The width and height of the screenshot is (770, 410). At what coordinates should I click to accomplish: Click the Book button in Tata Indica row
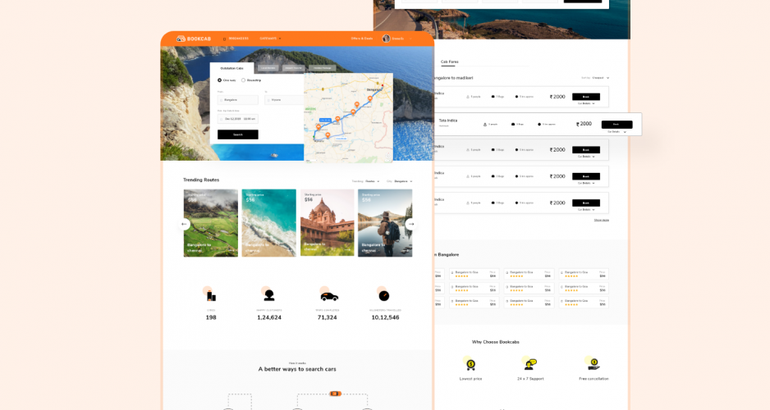[x=616, y=125]
